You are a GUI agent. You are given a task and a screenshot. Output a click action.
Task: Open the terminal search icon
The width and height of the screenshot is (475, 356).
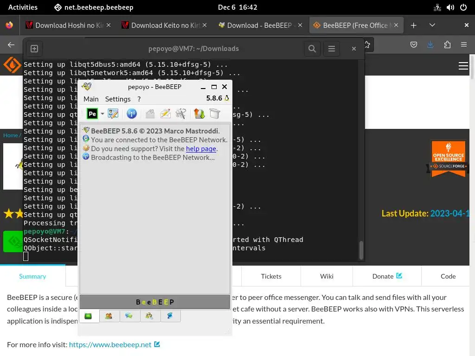click(x=312, y=48)
